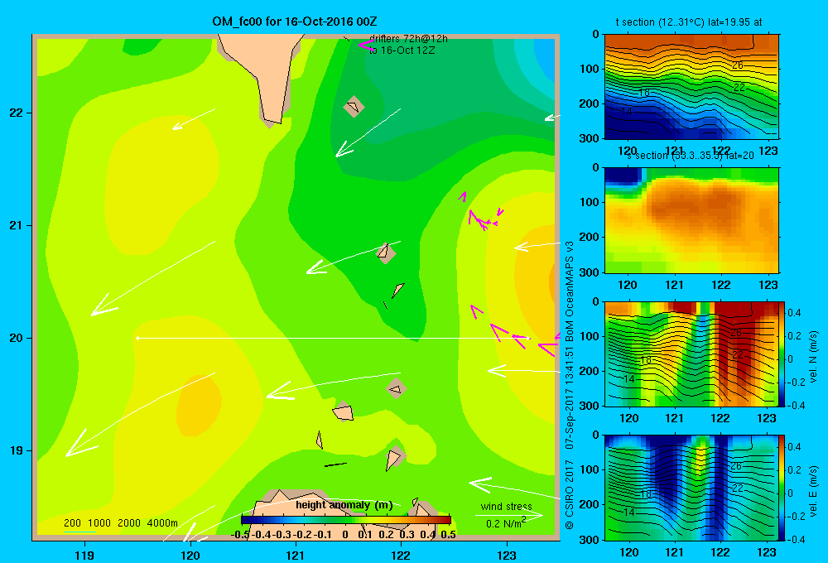Click the '2000' depth contour legend entry
Image resolution: width=828 pixels, height=563 pixels.
click(129, 523)
